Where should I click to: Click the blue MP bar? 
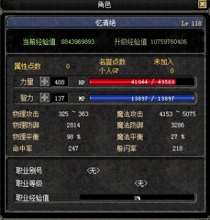coord(142,98)
